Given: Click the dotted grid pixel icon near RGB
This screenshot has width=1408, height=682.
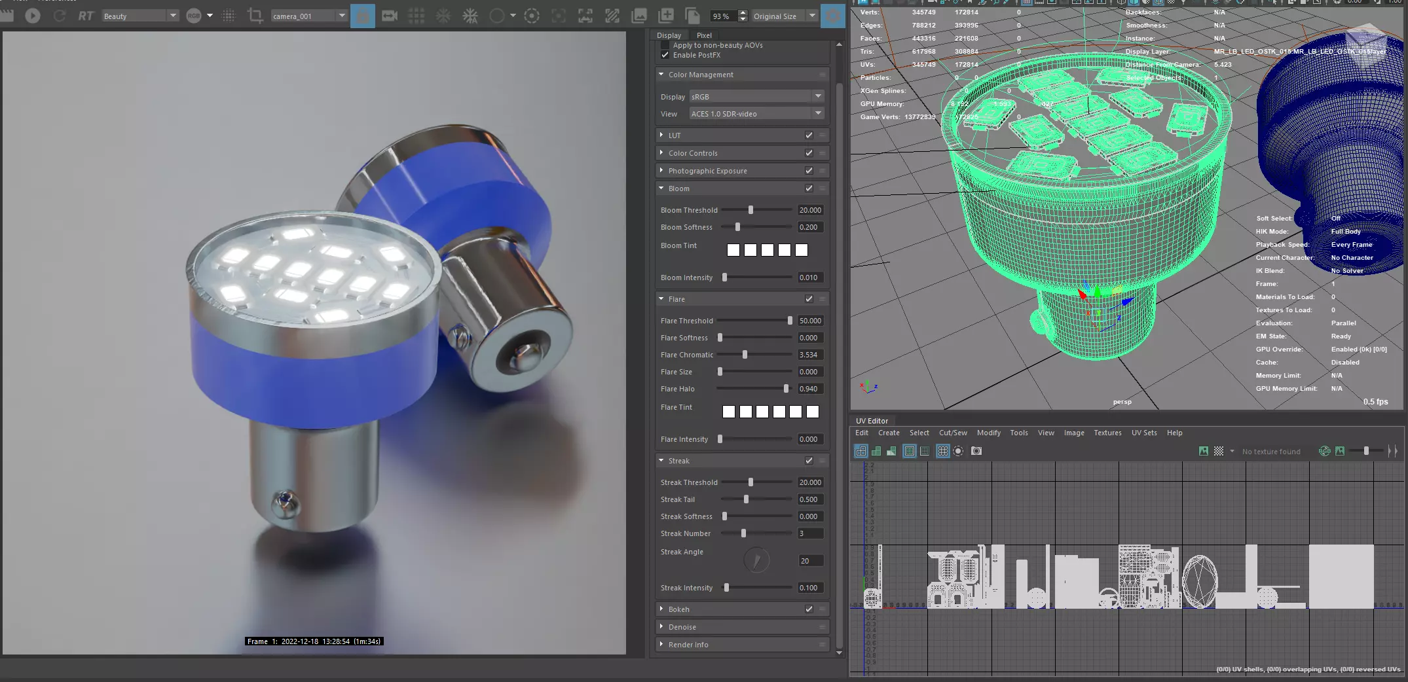Looking at the screenshot, I should pos(229,16).
